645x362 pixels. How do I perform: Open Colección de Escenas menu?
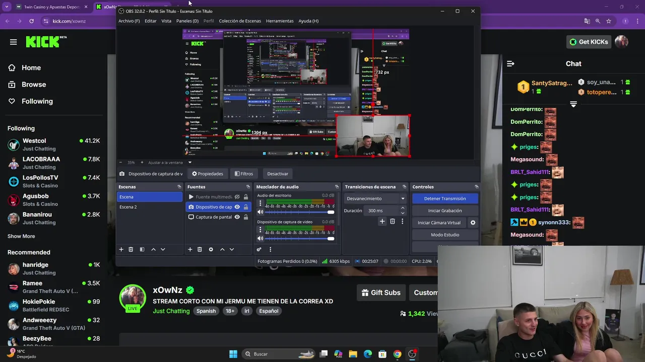click(240, 21)
